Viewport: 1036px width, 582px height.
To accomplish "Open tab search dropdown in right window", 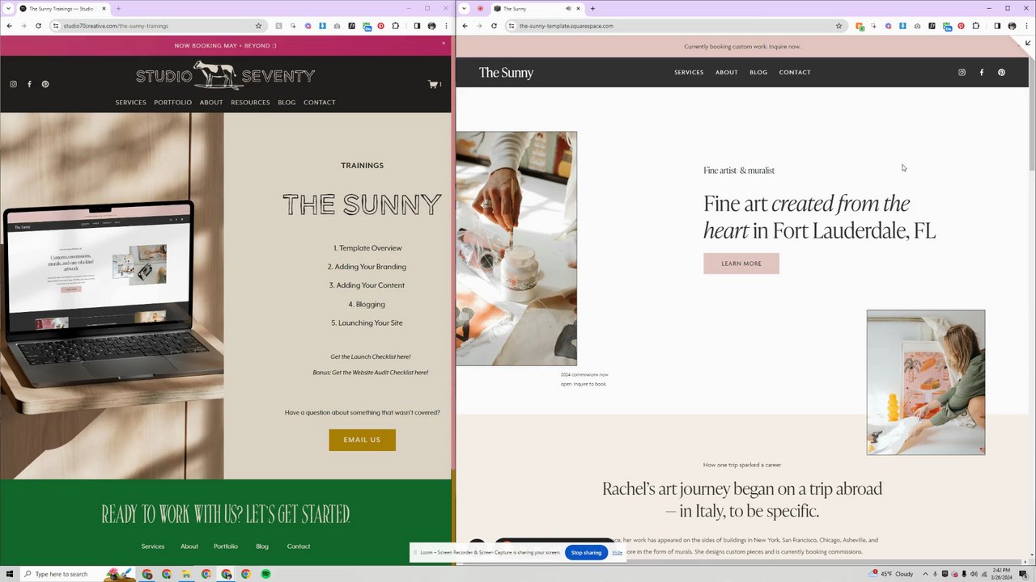I will coord(465,9).
